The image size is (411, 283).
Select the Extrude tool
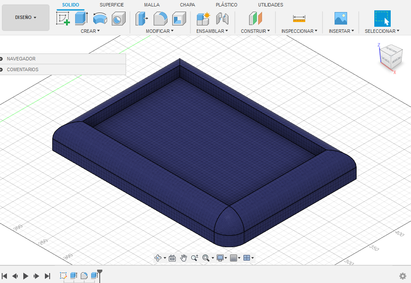pos(81,19)
